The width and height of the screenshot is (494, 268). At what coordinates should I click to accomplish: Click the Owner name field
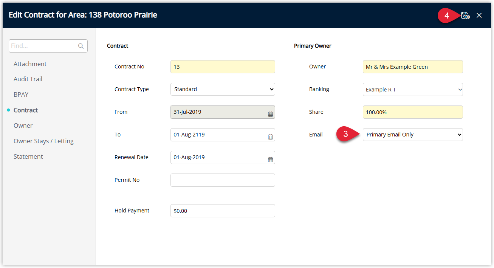[413, 67]
